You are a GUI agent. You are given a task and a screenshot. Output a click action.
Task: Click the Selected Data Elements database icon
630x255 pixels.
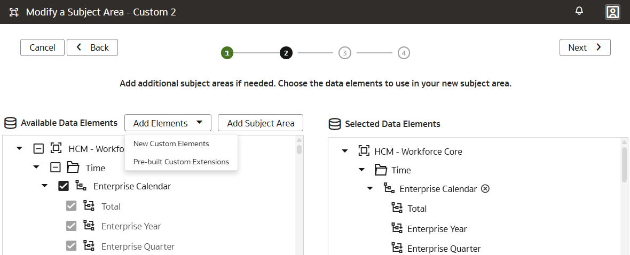click(x=334, y=124)
